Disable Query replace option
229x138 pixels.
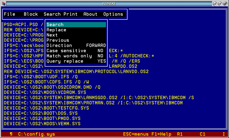(76, 61)
